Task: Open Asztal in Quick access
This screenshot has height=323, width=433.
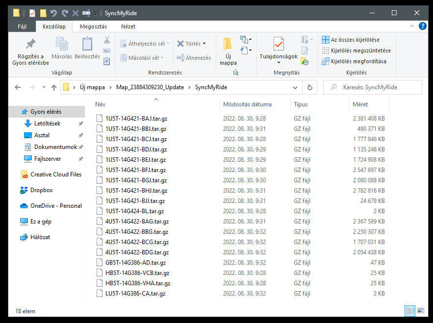Action: pos(42,135)
